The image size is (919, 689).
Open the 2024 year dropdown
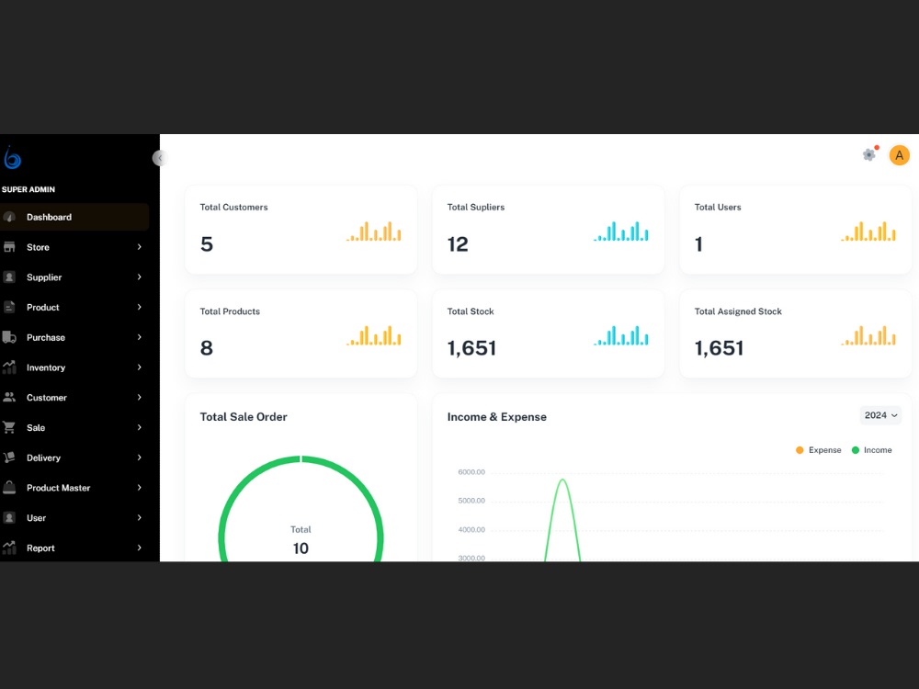(x=880, y=415)
